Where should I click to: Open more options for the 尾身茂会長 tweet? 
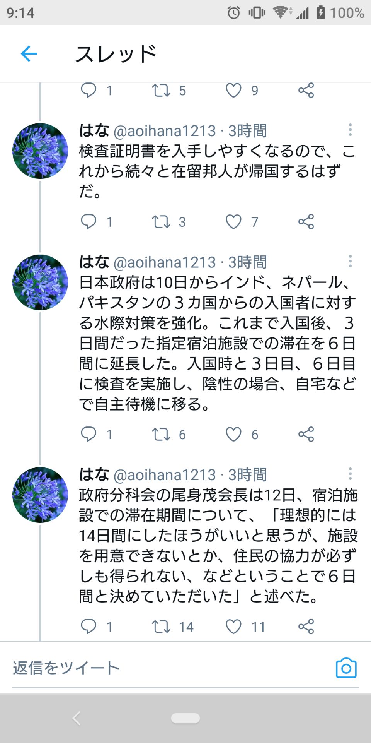point(351,473)
